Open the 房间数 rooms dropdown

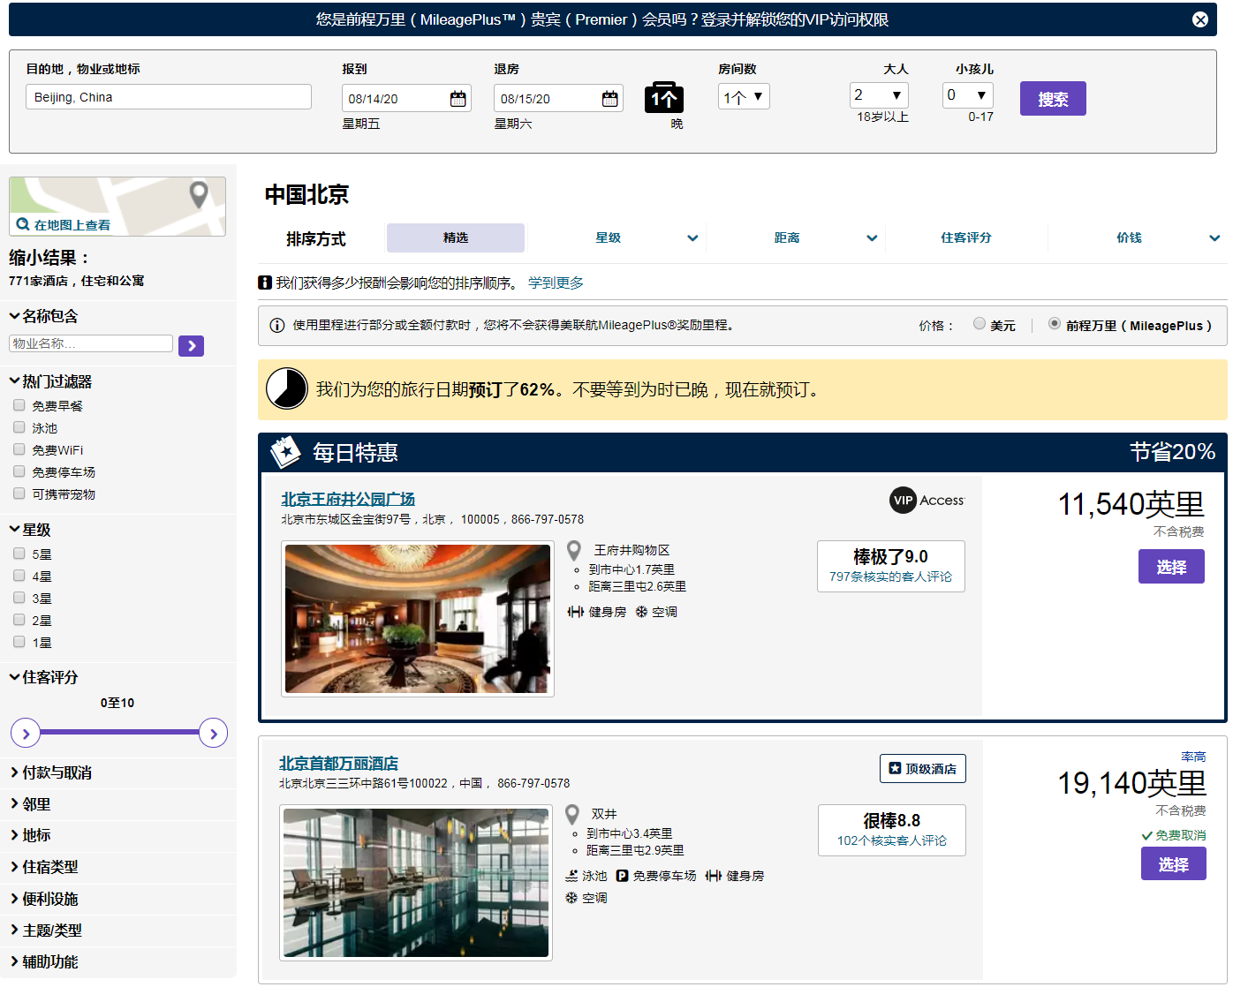744,96
